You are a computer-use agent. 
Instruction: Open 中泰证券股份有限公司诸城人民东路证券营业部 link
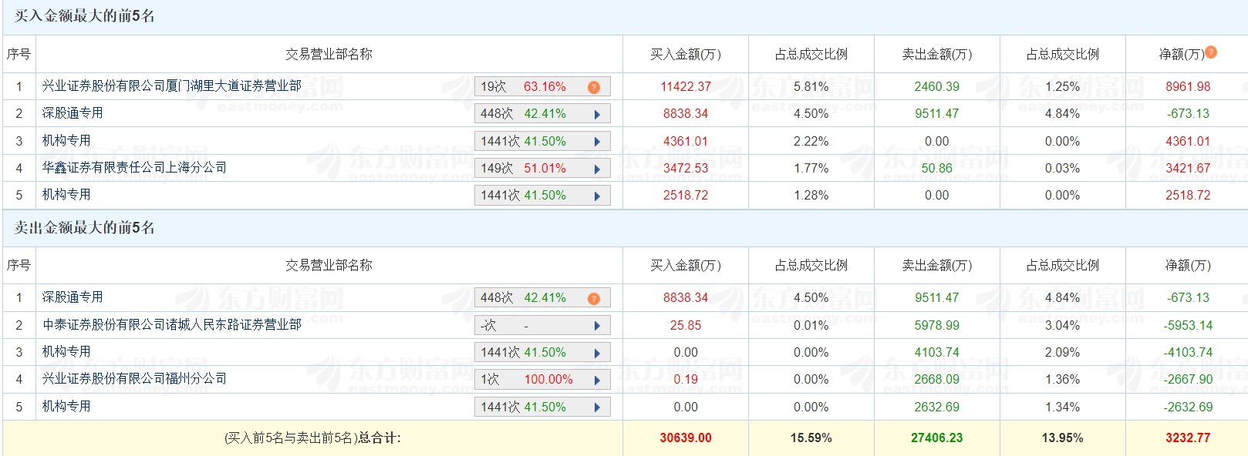pos(172,324)
